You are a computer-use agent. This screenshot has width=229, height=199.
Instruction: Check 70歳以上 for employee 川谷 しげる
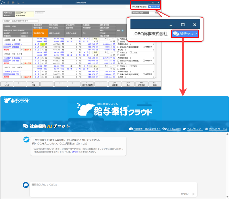[118, 53]
